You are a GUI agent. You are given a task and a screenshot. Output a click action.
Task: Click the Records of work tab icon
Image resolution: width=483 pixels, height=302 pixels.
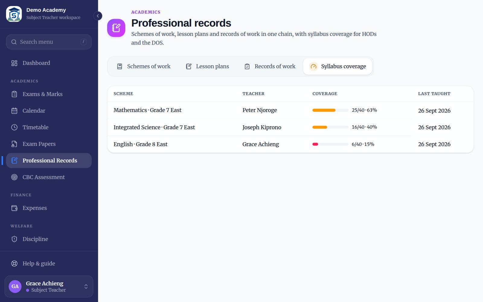click(x=247, y=66)
